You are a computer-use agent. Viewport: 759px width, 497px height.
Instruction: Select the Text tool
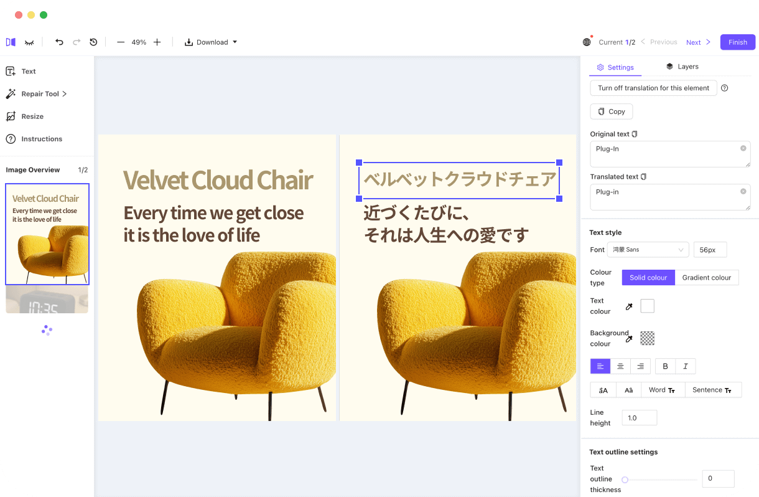coord(21,72)
